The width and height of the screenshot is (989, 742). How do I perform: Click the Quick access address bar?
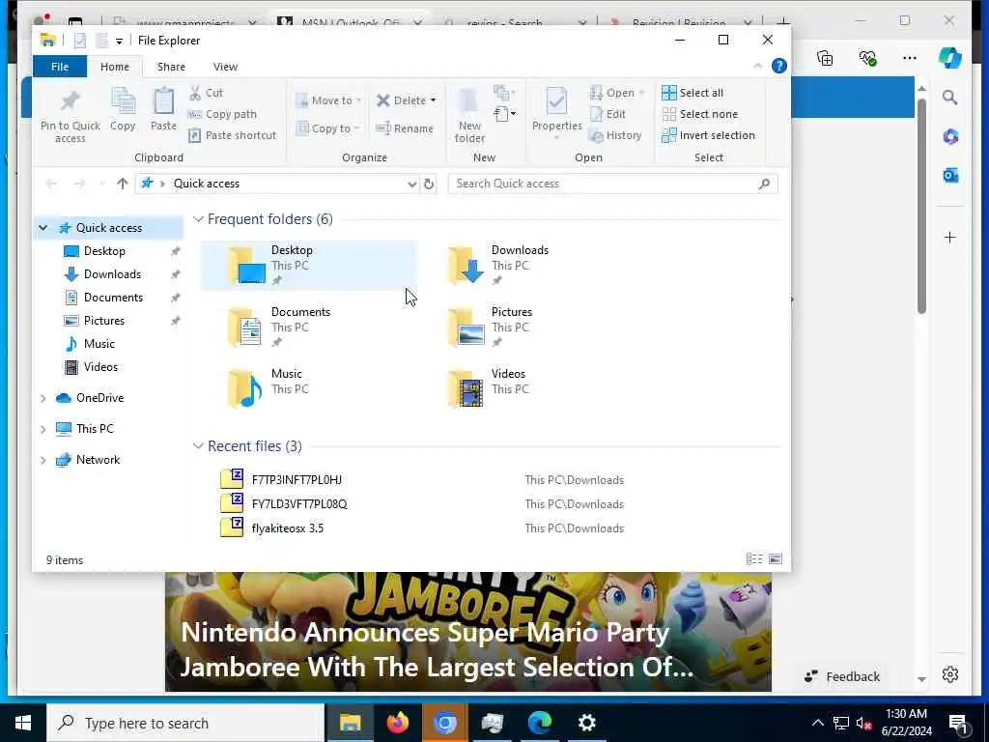(x=277, y=184)
